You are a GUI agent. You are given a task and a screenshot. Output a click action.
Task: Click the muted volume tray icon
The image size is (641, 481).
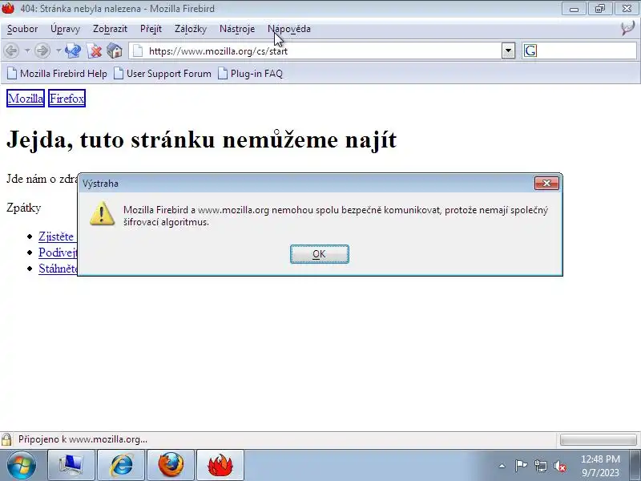560,466
